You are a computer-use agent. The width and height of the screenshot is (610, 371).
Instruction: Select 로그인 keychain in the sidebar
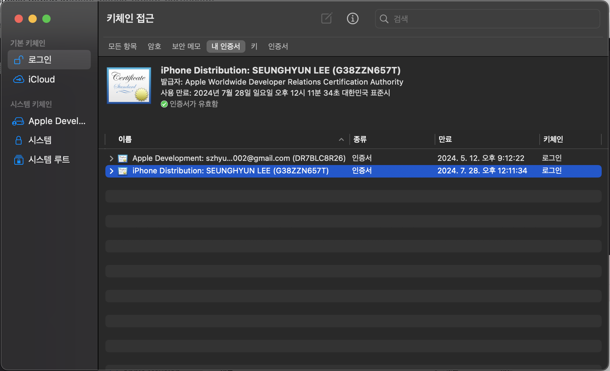(x=49, y=60)
